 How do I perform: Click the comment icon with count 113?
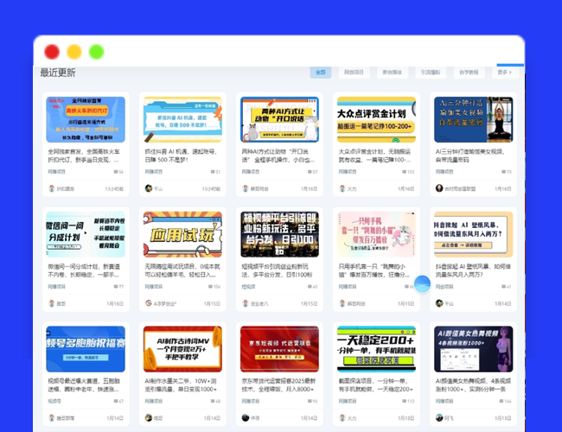coord(405,401)
